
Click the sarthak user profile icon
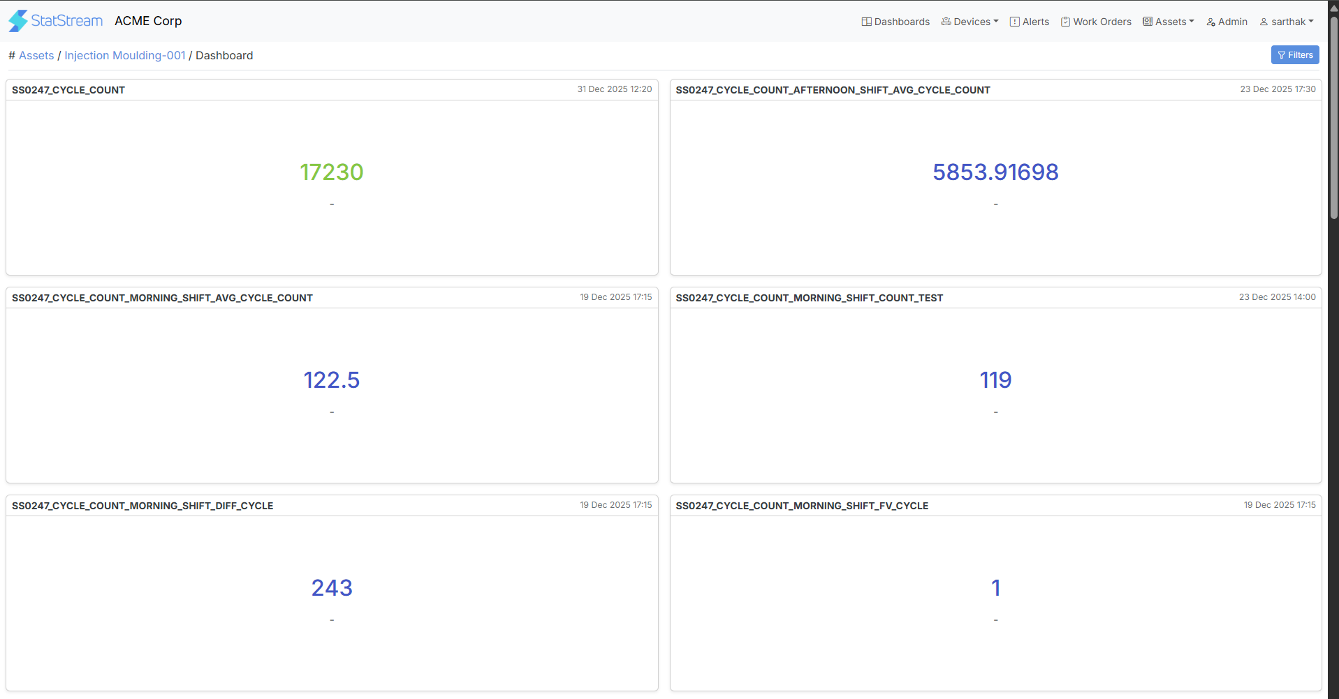[x=1264, y=22]
